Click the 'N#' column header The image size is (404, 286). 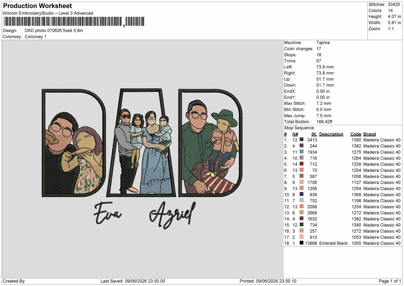coord(295,134)
